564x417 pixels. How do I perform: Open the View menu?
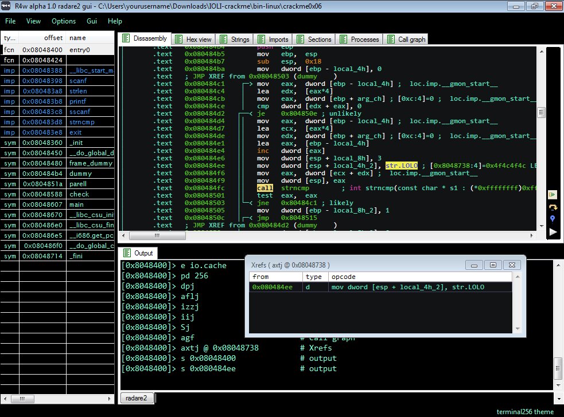(33, 21)
